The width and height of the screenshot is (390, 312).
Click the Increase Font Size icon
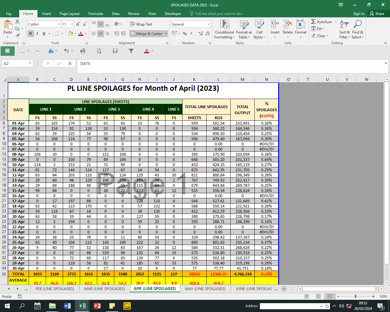click(78, 24)
